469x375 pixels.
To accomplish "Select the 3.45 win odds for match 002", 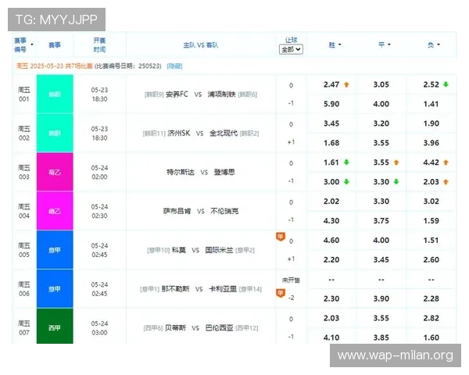I will (331, 123).
